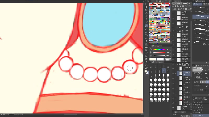Adjust the rainbow Hue slider

pyautogui.click(x=159, y=49)
